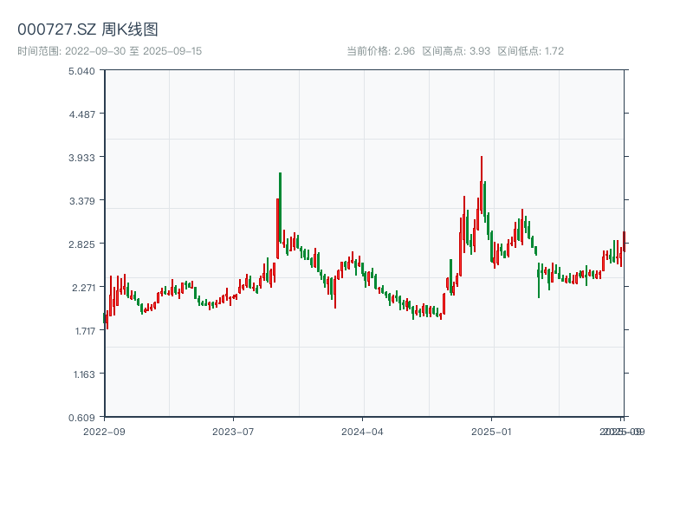Screen dimensions: 693x520
Task: Click the y-axis label 0.609
Action: click(81, 418)
